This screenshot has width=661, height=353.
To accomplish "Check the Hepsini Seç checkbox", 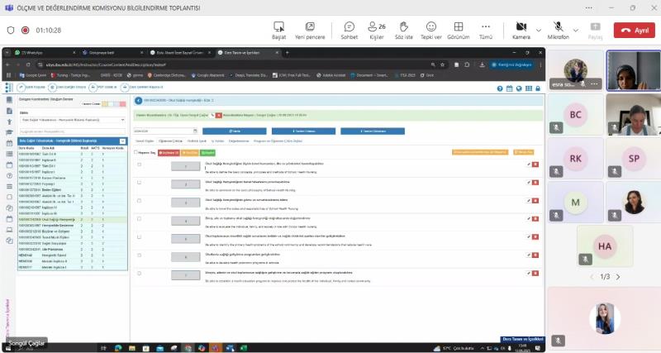I will (137, 152).
